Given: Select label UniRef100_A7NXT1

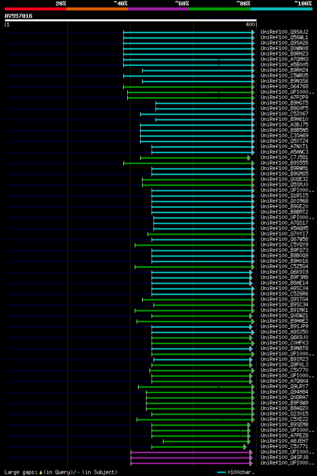Looking at the screenshot, I should 284,147.
